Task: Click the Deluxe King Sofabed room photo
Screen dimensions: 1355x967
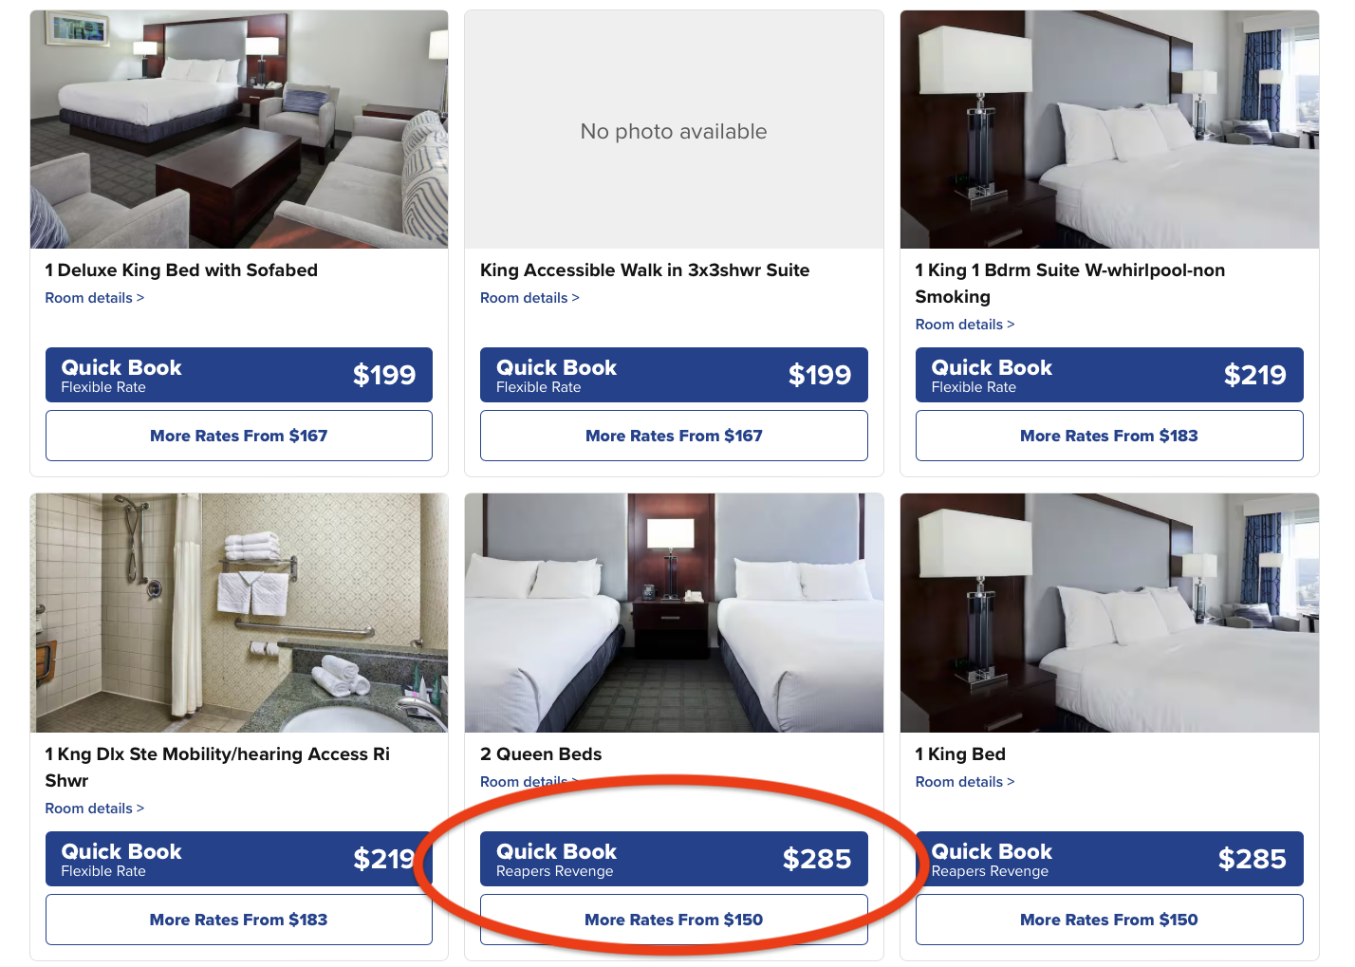Action: [238, 130]
